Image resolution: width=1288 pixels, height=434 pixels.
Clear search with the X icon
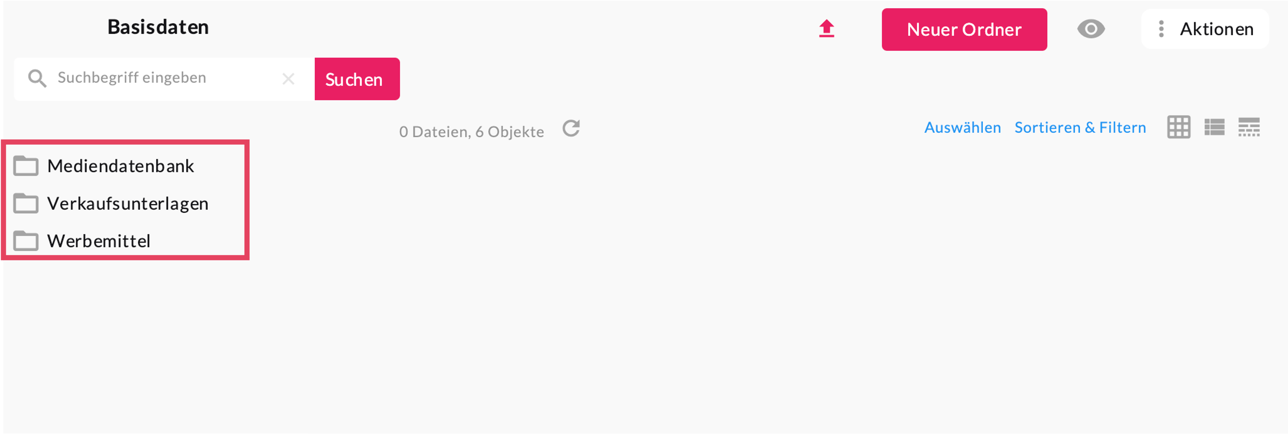click(x=288, y=79)
